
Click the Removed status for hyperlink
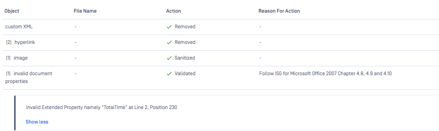click(185, 42)
